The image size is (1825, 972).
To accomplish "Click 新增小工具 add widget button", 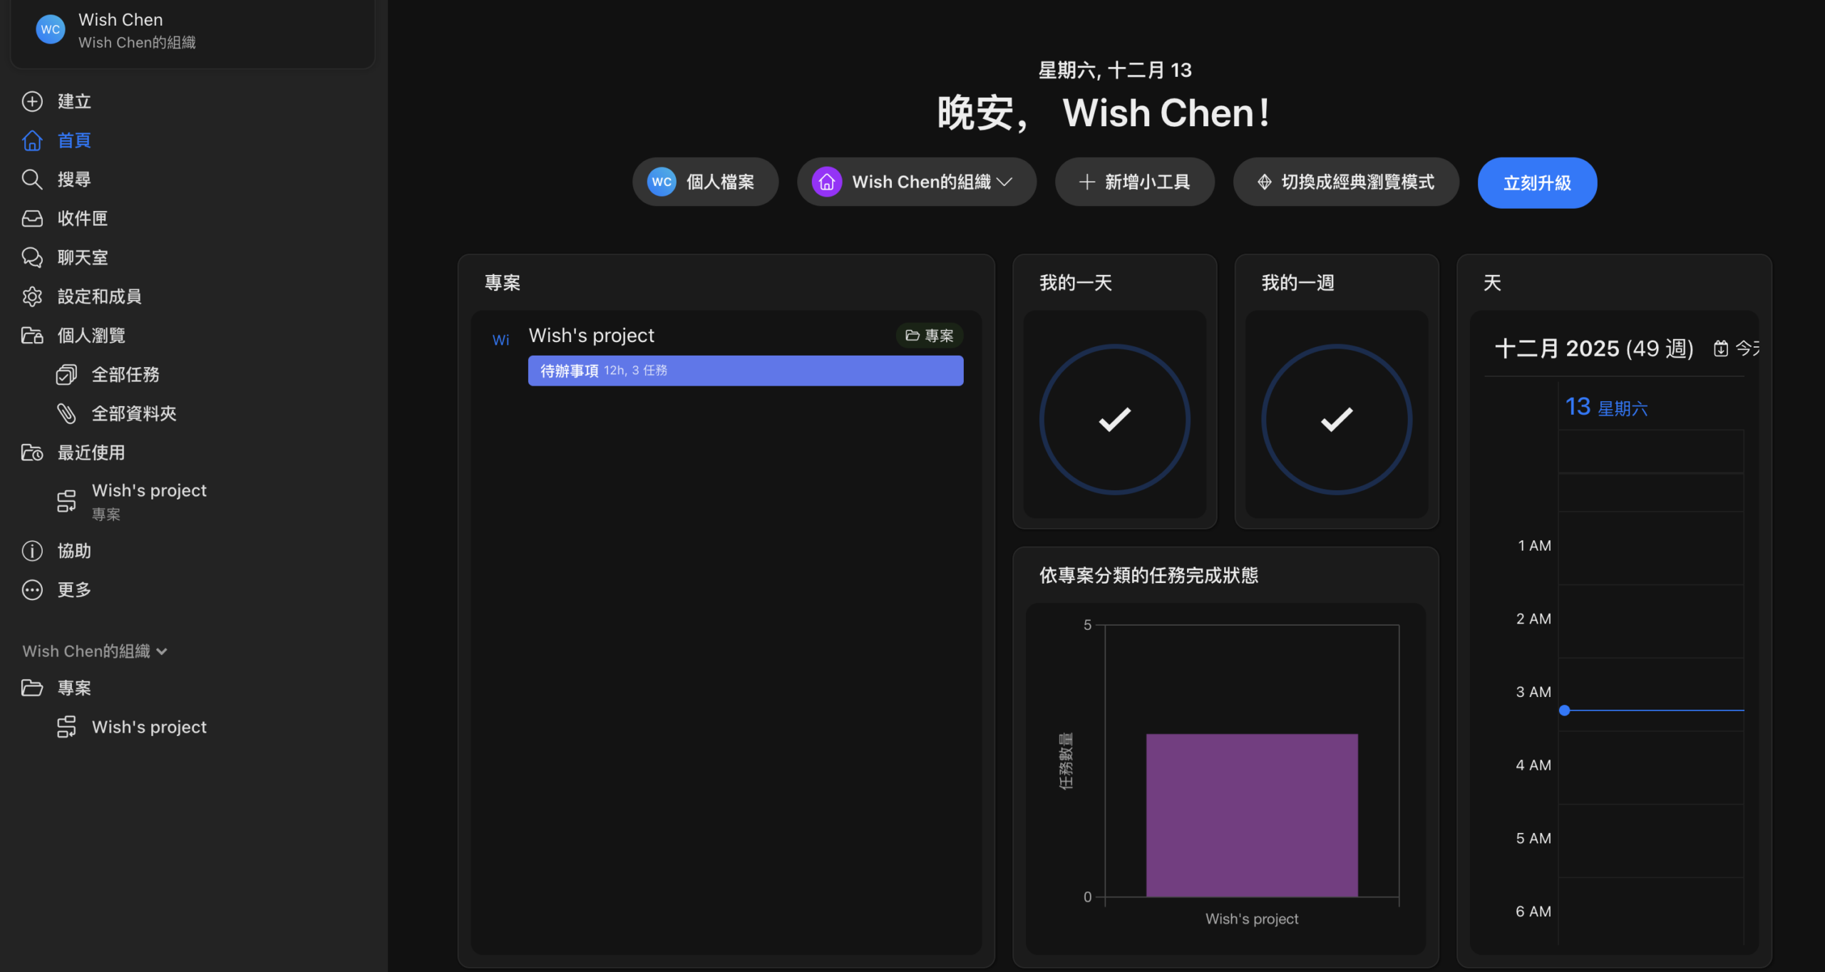I will (1134, 182).
